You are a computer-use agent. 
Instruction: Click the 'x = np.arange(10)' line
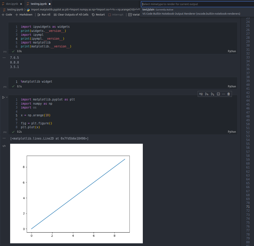(36, 115)
